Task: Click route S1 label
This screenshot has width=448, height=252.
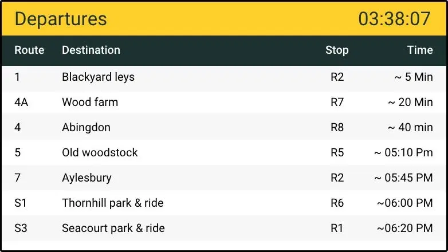Action: 21,203
